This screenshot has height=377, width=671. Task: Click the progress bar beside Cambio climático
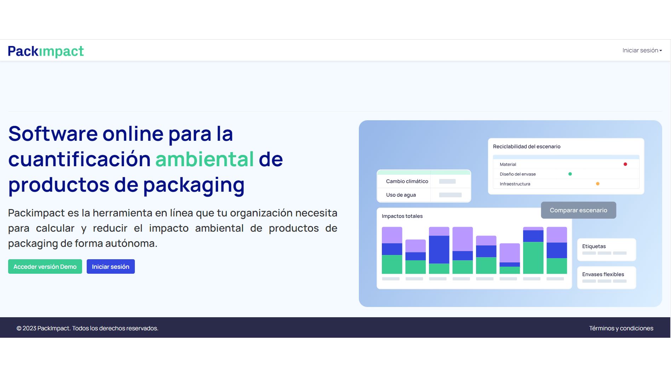click(x=447, y=181)
